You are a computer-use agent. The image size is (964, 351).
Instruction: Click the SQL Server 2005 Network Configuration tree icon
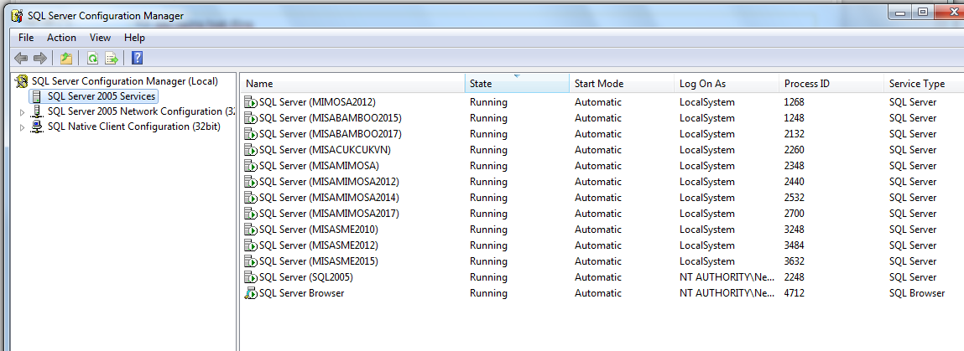coord(38,111)
